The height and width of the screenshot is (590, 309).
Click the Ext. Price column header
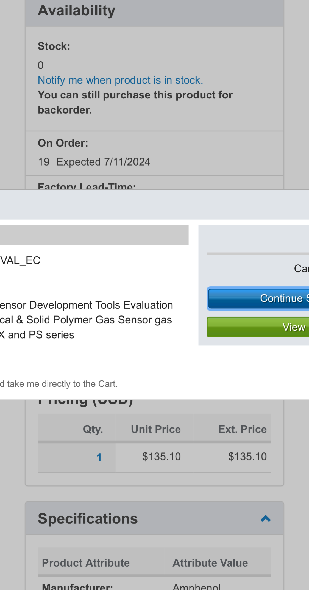(x=242, y=429)
